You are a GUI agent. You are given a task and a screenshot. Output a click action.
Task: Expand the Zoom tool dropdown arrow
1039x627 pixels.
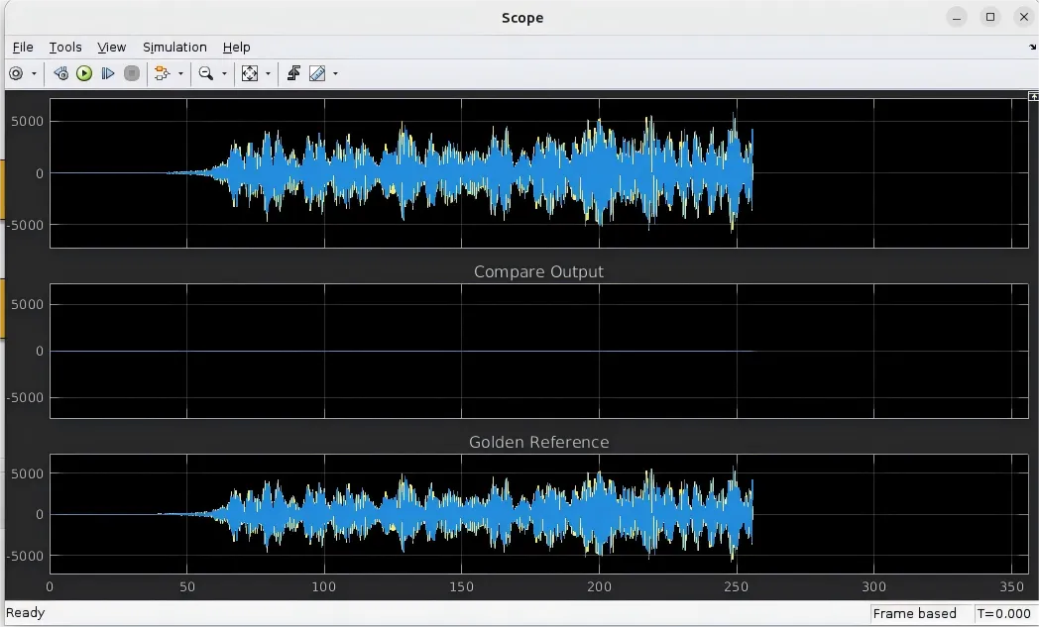224,73
